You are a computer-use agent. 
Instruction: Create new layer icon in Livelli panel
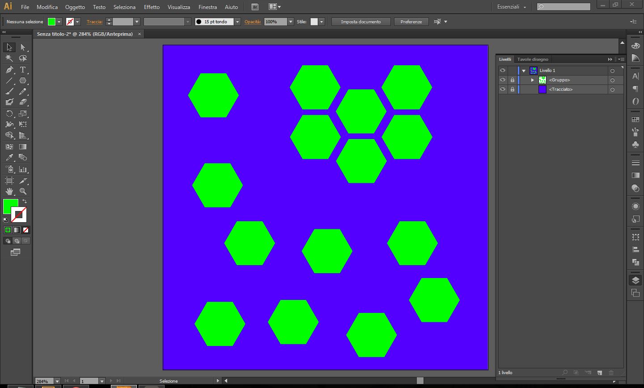pos(599,372)
